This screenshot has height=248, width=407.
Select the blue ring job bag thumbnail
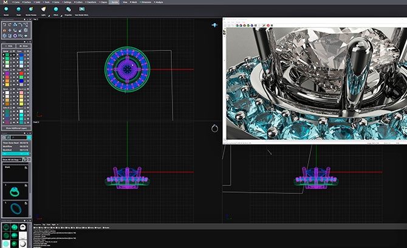[16, 209]
